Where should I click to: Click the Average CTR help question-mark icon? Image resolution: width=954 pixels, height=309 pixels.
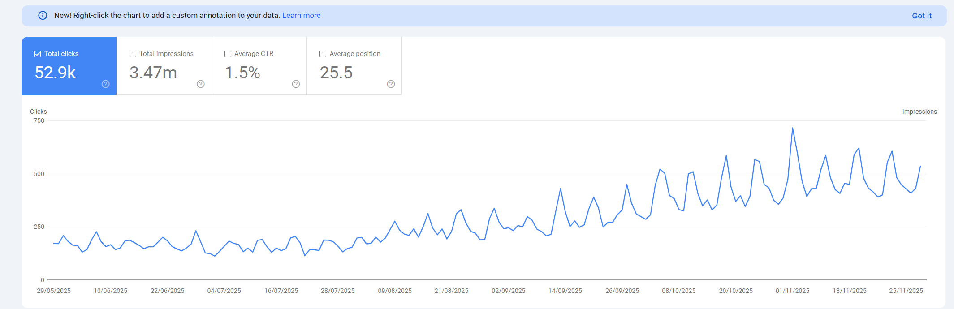(x=296, y=84)
